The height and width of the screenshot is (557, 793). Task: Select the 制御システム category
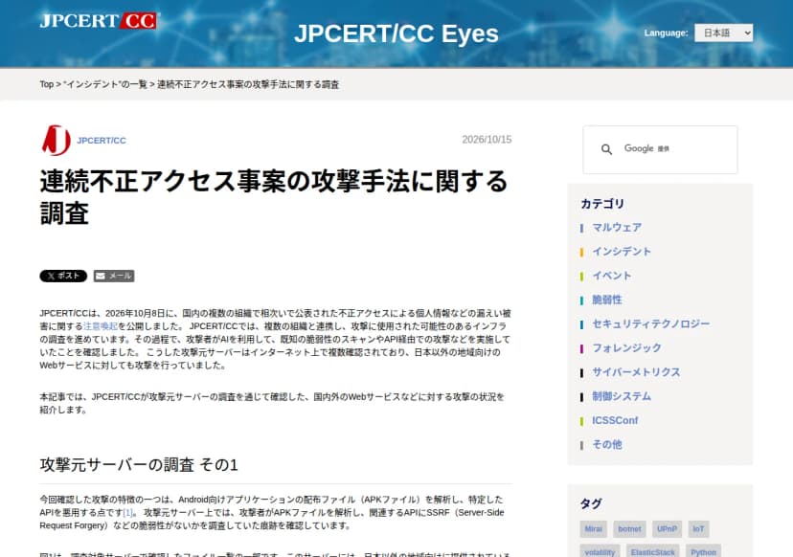[x=622, y=396]
